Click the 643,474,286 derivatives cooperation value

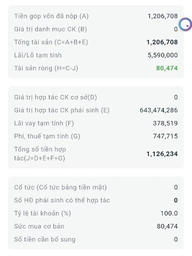pyautogui.click(x=158, y=110)
